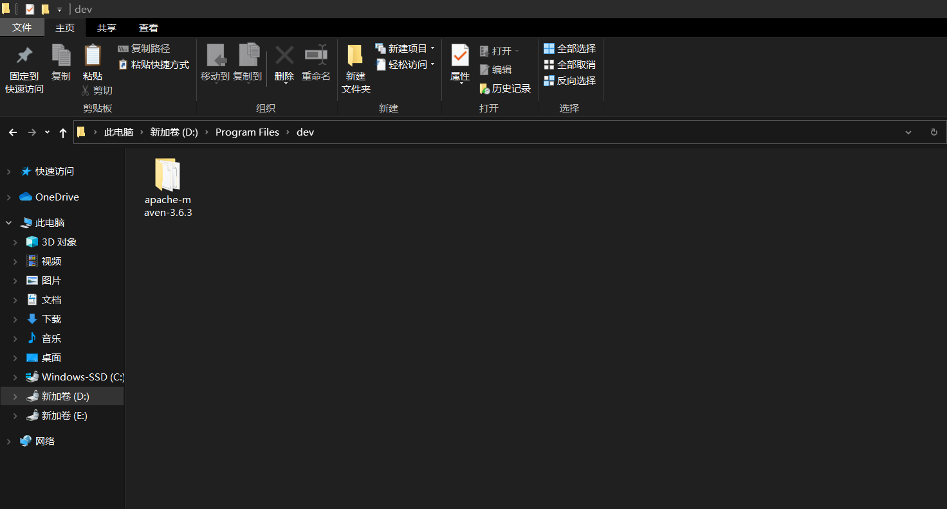Select Paste shortcut (粘贴快捷方式)
Screen dimensions: 947x509
[x=154, y=65]
